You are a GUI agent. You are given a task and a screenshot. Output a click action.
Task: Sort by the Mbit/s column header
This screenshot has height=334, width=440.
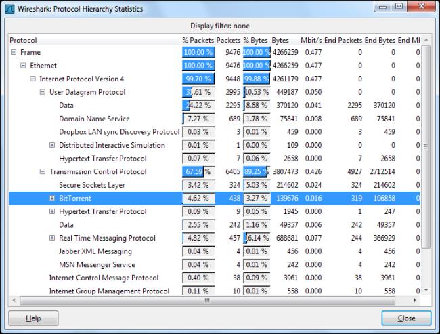(x=312, y=40)
